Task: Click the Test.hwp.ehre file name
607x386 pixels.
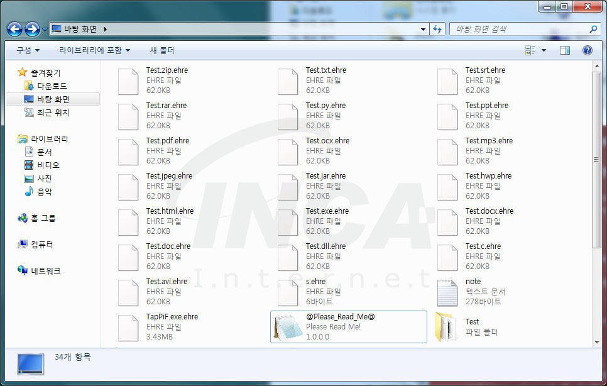Action: coord(488,176)
